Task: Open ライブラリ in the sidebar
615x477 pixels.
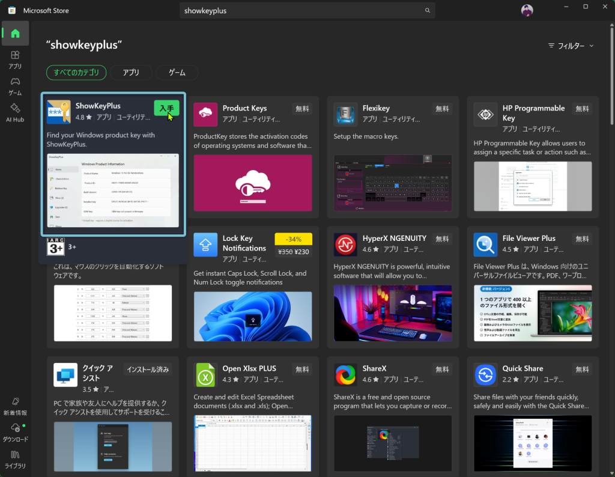Action: [15, 460]
